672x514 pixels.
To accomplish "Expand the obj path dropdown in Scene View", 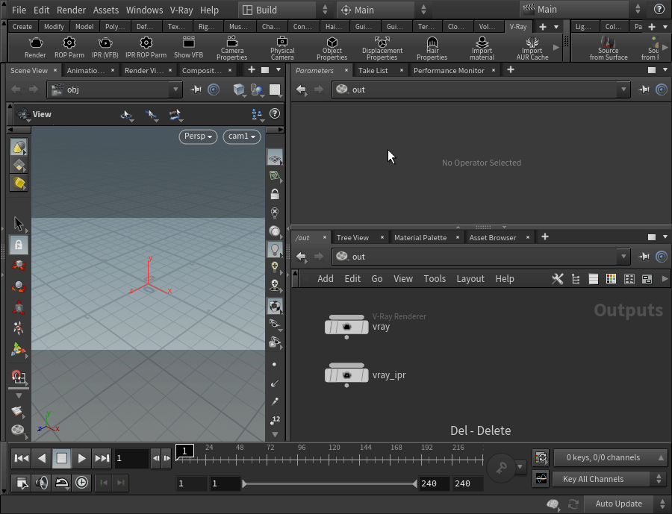I will [175, 90].
